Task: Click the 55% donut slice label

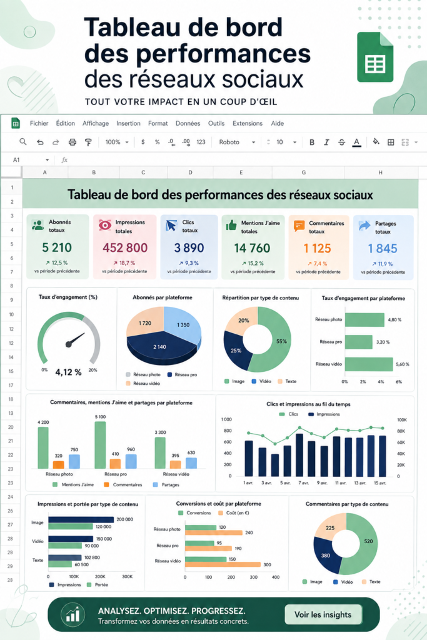Action: pos(282,341)
